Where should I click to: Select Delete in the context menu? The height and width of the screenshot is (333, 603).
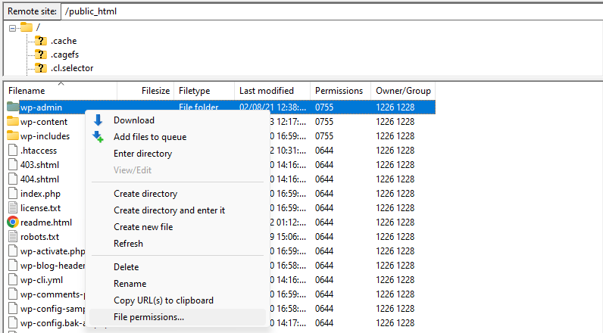tap(126, 267)
